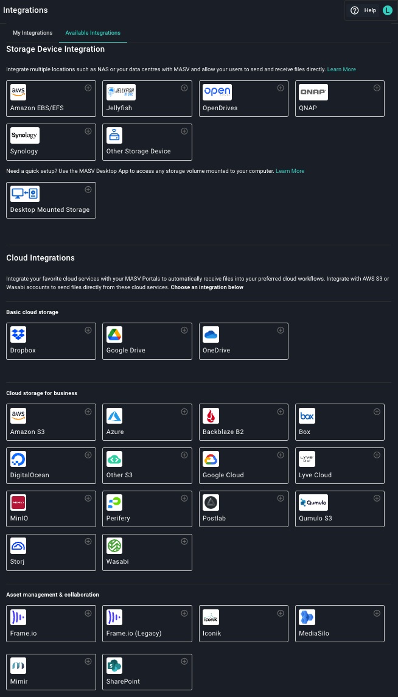The width and height of the screenshot is (398, 697).
Task: Open the user avatar L menu
Action: click(x=387, y=10)
